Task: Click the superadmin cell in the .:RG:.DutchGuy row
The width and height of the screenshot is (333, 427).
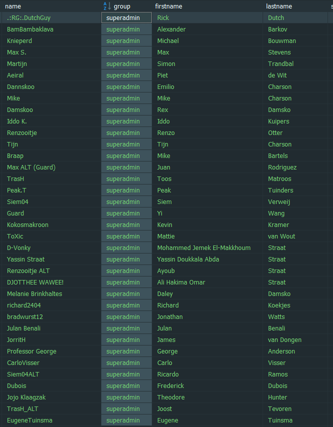Action: click(126, 18)
